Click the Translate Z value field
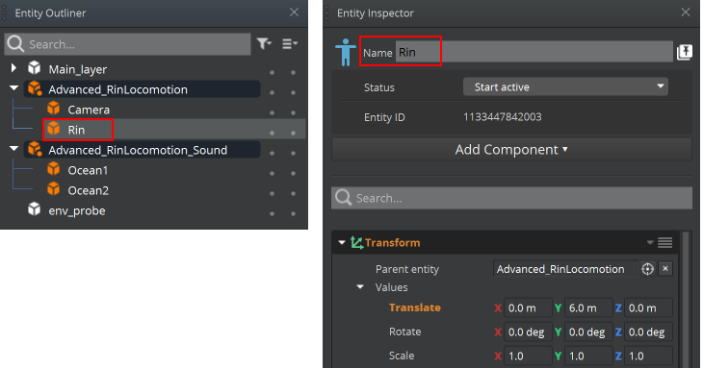 tap(648, 307)
